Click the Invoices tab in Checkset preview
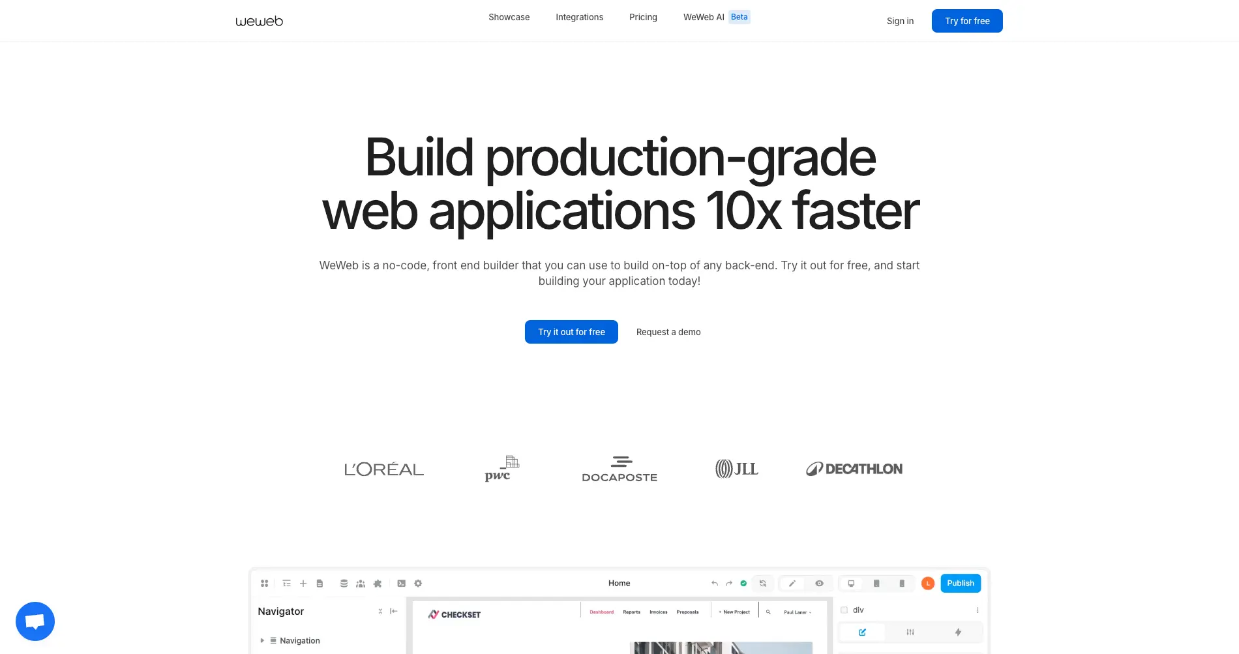The height and width of the screenshot is (654, 1239). point(659,612)
